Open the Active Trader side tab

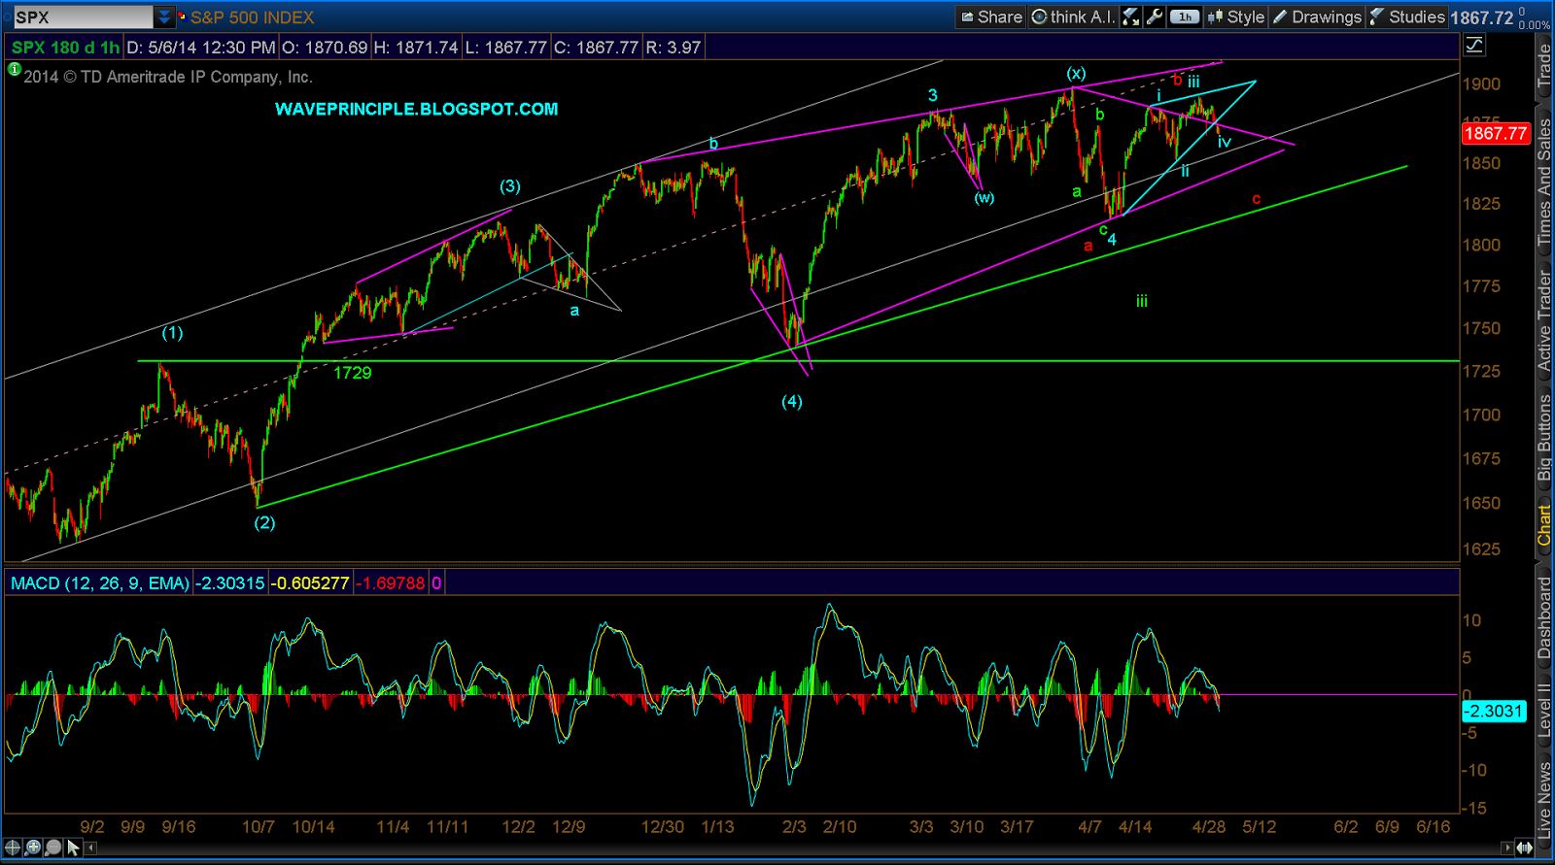[1543, 319]
